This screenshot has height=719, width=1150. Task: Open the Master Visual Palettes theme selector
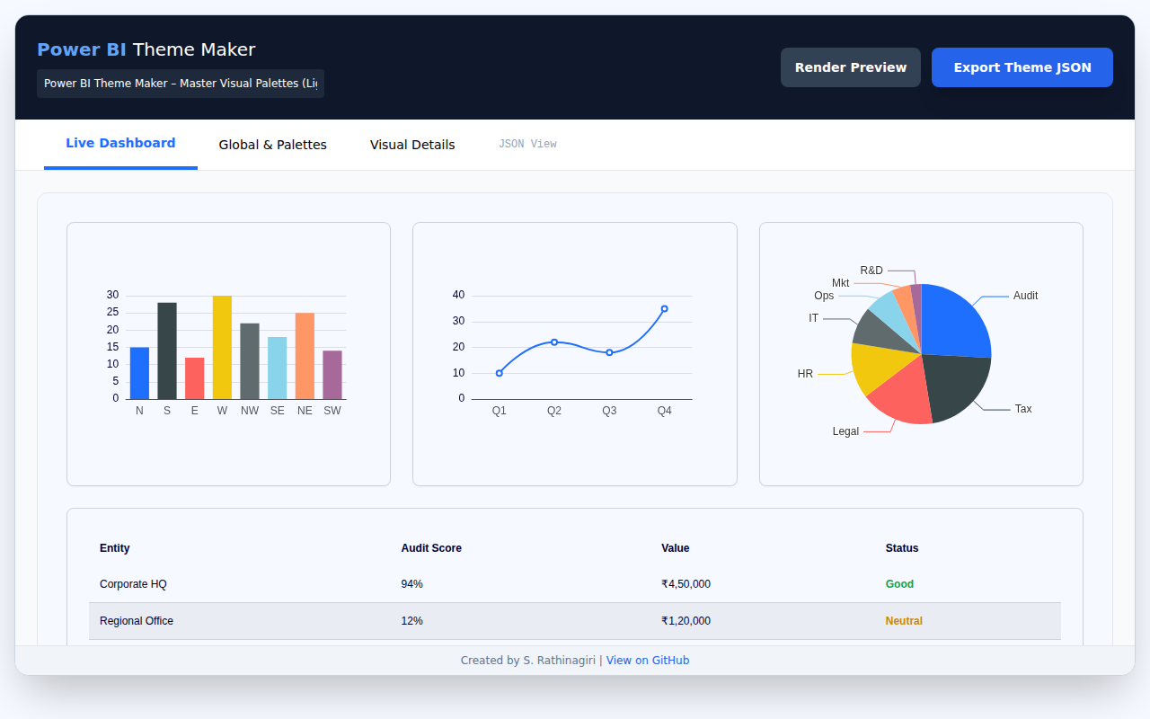(180, 83)
